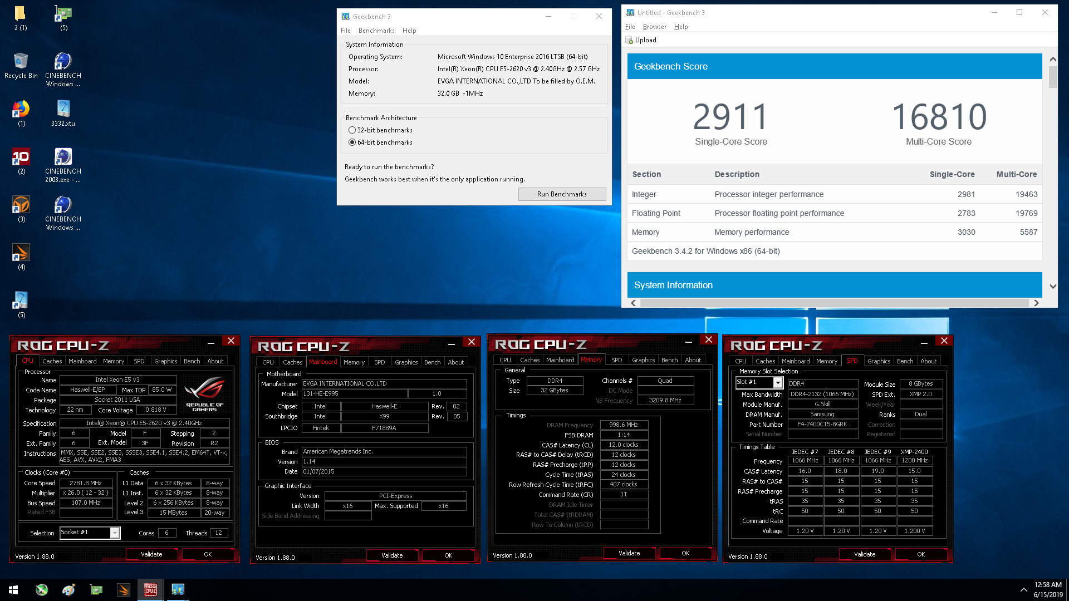Open Help menu in Untitled Geekbench window
This screenshot has width=1069, height=601.
pyautogui.click(x=680, y=27)
